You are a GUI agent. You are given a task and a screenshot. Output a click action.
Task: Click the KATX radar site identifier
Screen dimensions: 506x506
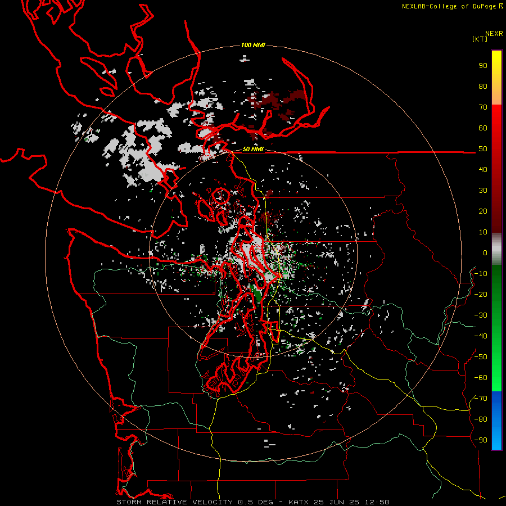[x=299, y=502]
